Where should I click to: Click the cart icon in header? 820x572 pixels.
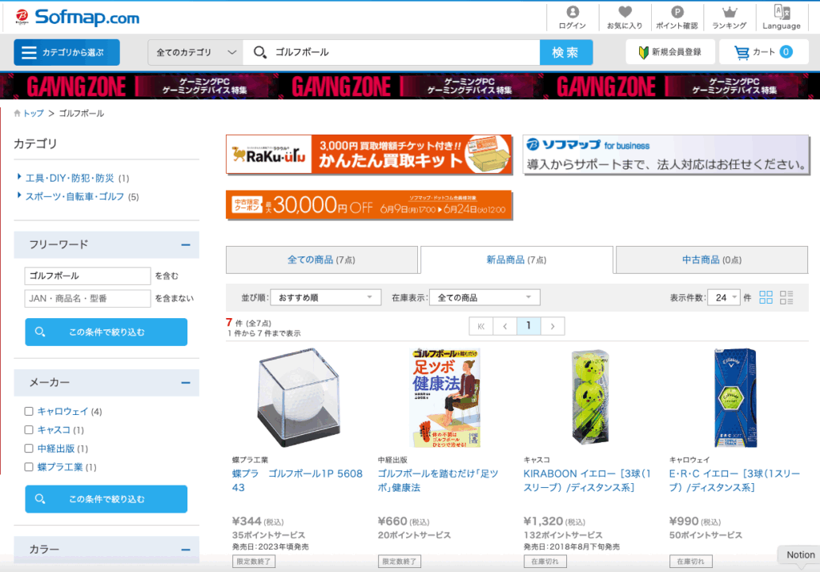pyautogui.click(x=742, y=52)
